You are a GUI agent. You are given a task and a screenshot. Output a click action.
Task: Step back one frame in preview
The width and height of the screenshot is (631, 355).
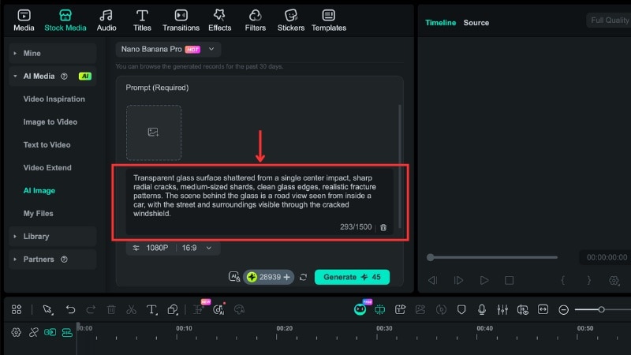(432, 280)
